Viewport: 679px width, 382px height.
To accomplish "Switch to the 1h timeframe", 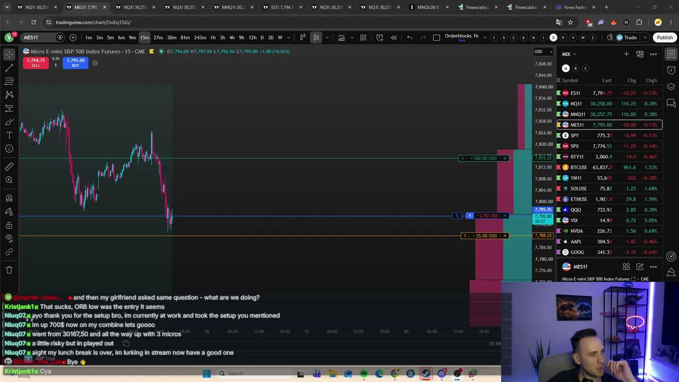I will pos(213,38).
